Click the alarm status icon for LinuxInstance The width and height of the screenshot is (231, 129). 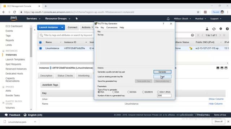click(191, 48)
